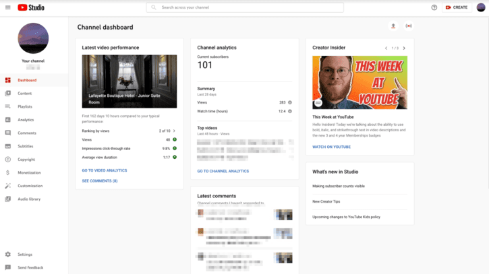The height and width of the screenshot is (274, 489).
Task: Open the Lafayette Boutique Hotel video thumbnail
Action: 130,81
